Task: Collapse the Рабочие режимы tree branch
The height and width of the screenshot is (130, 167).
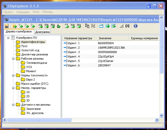Action: [13, 59]
